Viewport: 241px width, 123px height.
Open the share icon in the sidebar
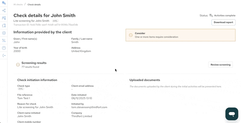[x=4, y=10]
